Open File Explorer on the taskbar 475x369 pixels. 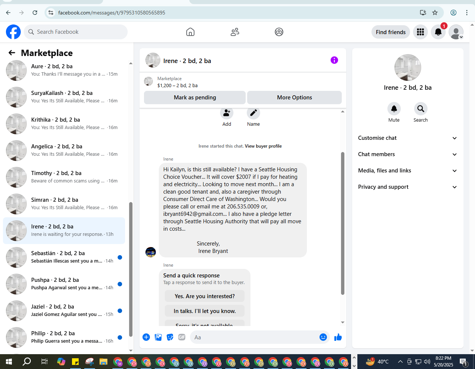click(x=104, y=362)
